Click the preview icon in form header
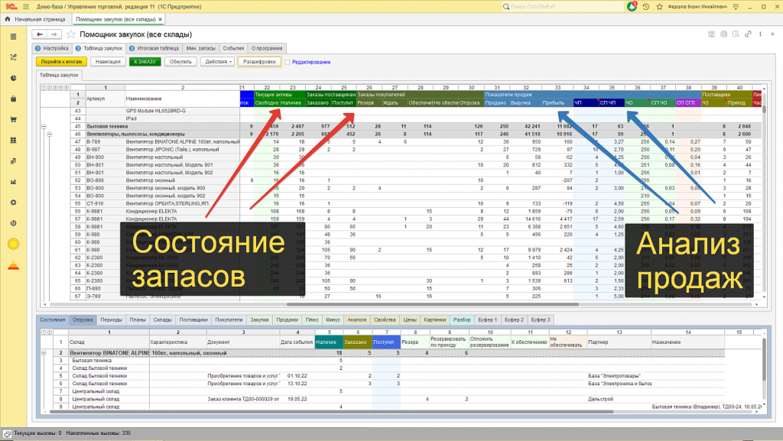 pyautogui.click(x=736, y=34)
